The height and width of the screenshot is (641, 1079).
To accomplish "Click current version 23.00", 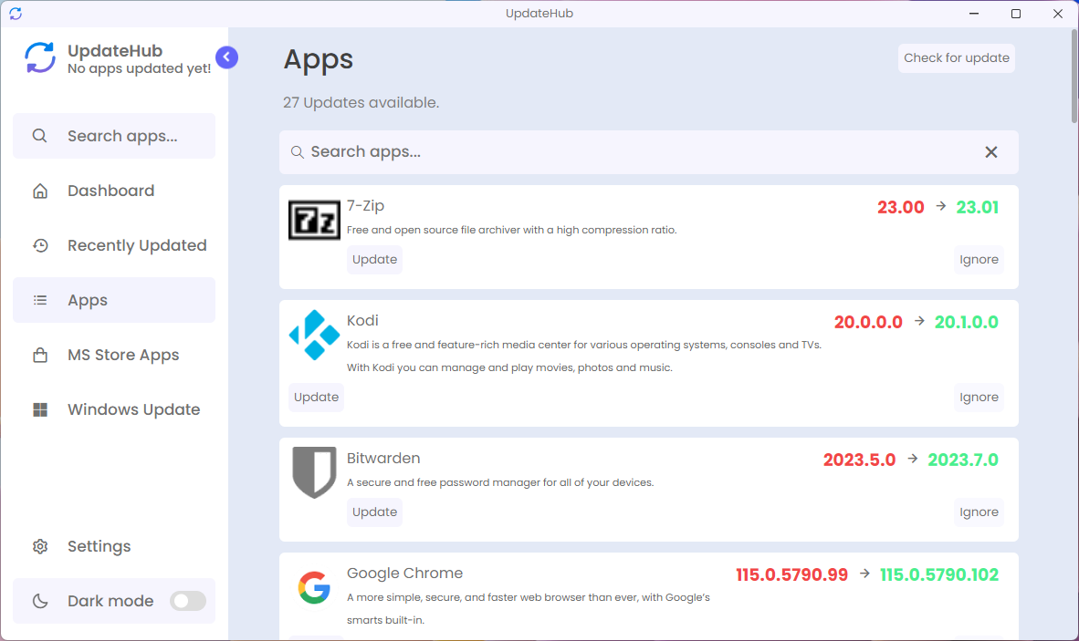I will coord(900,207).
